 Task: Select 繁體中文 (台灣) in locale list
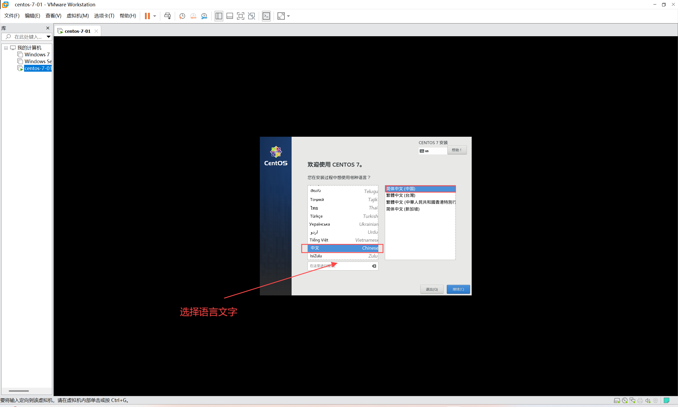click(401, 195)
